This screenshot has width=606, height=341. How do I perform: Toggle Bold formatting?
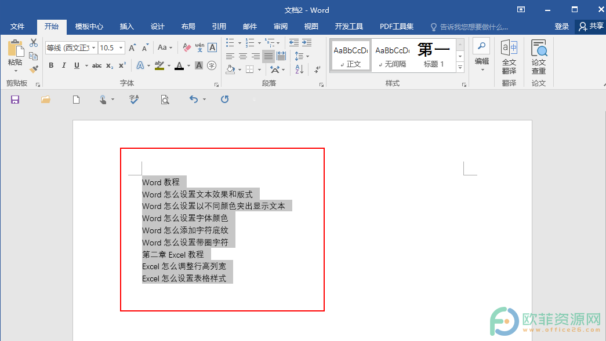[x=51, y=65]
